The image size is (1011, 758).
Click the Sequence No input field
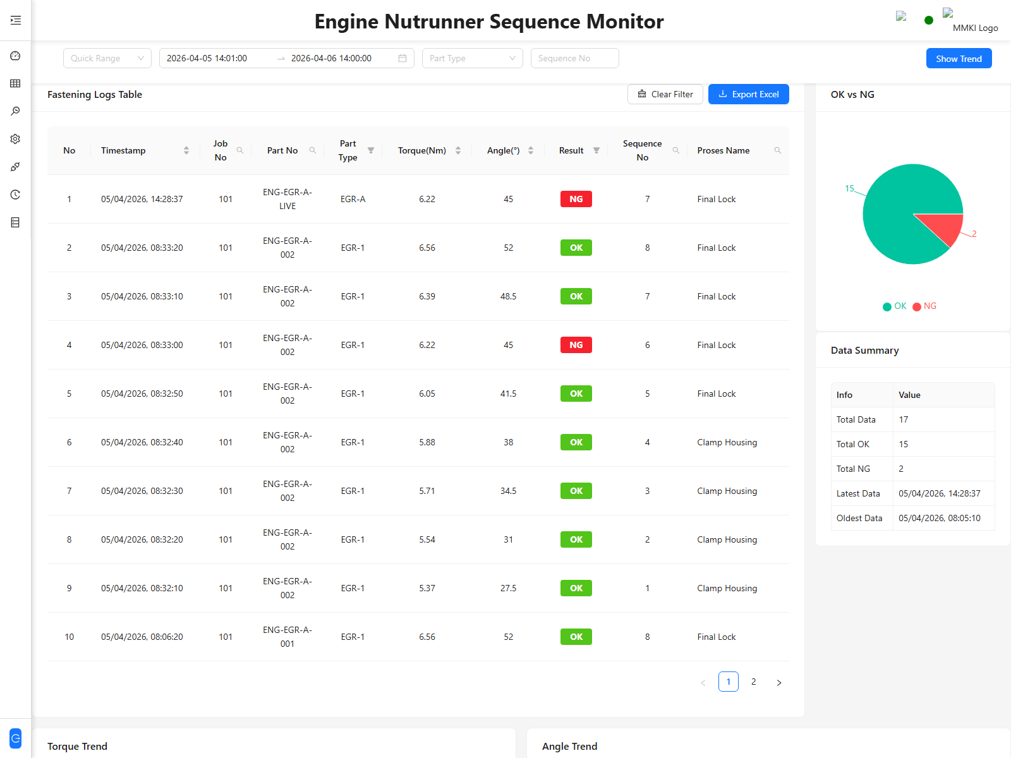point(575,58)
